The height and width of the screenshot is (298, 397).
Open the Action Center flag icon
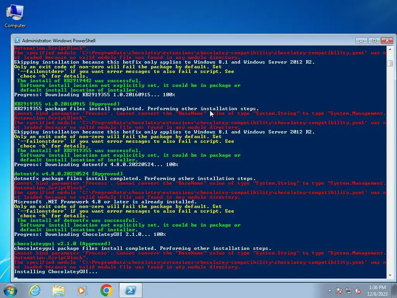[339, 291]
